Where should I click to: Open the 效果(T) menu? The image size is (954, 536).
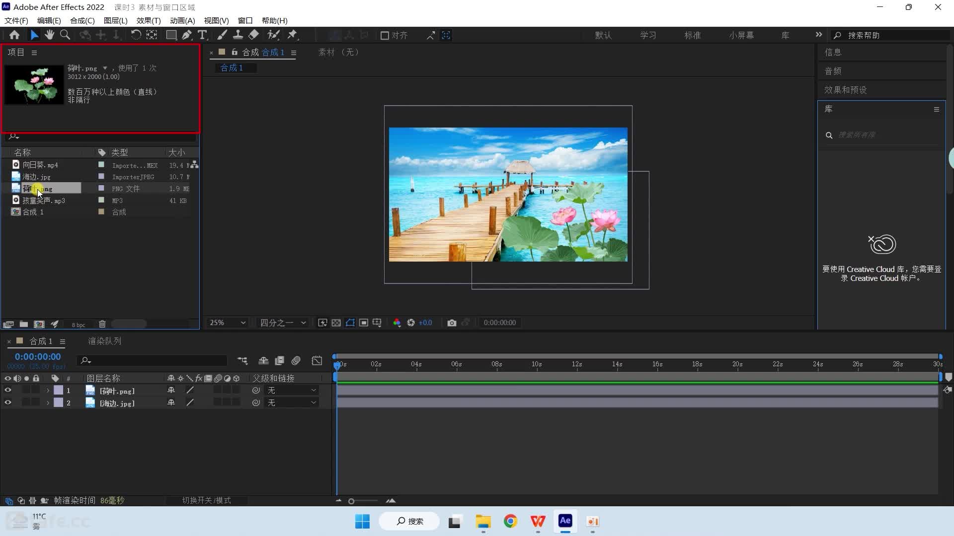pos(149,20)
